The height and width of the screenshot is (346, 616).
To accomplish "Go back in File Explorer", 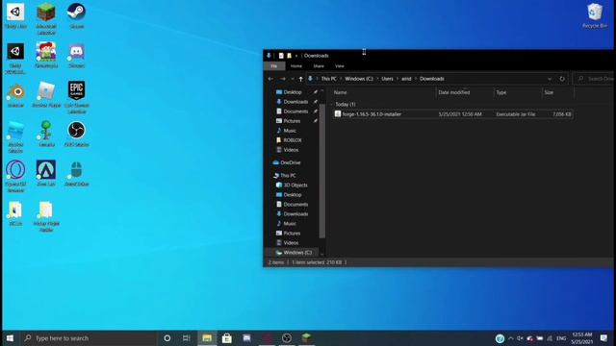I will pos(270,79).
